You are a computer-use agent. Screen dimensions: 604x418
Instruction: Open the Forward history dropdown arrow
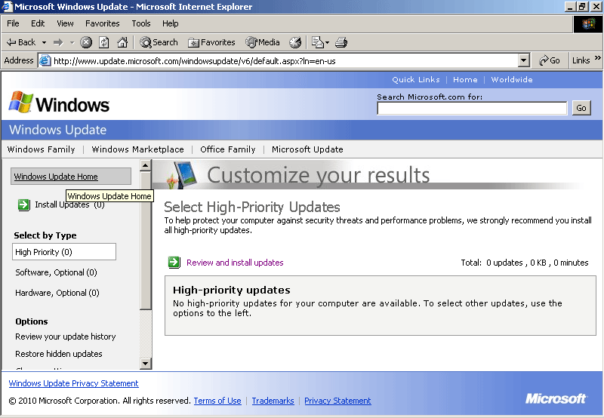[72, 42]
